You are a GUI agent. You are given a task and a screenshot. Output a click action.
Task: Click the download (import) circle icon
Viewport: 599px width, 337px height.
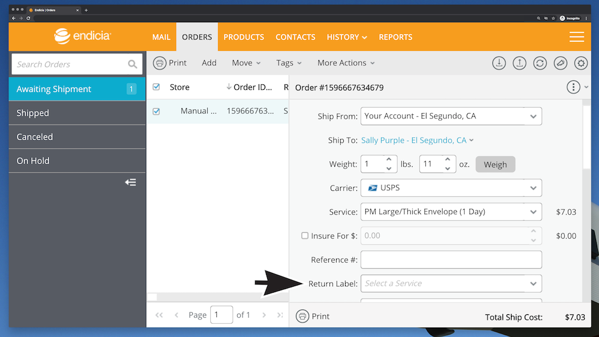(499, 63)
